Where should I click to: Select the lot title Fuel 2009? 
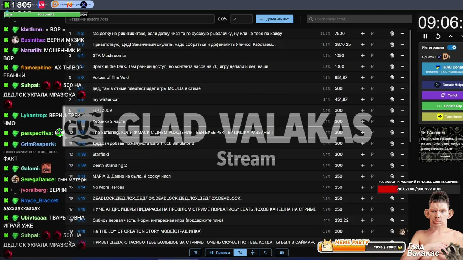click(x=102, y=110)
